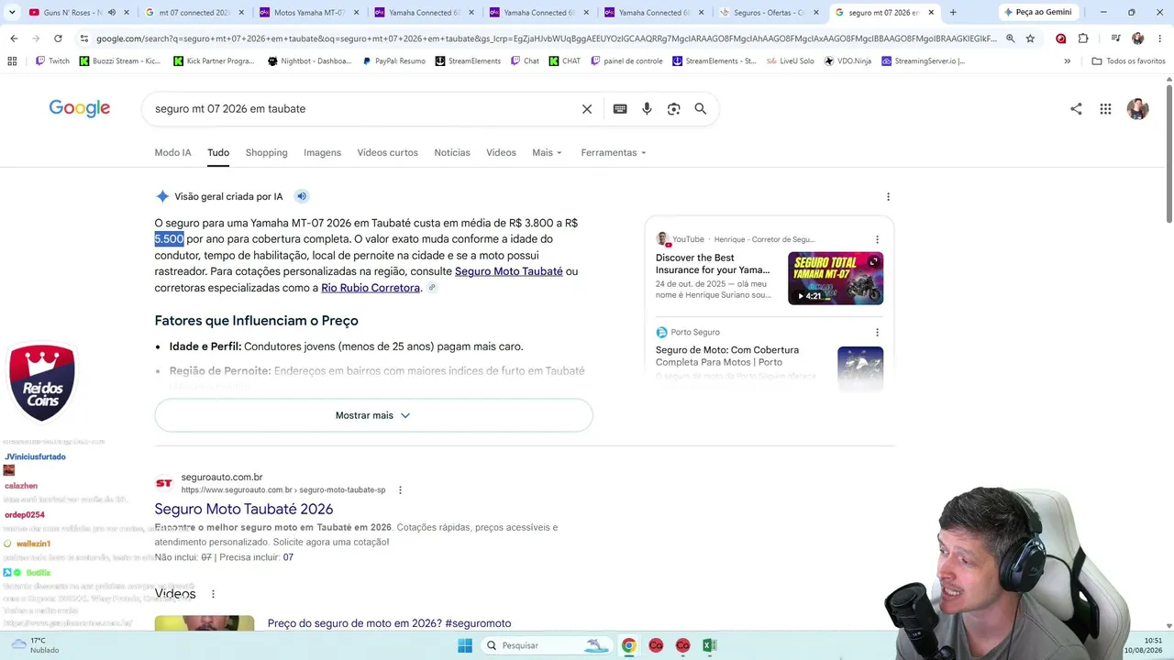
Task: Open the StreamElements bookmark
Action: tap(468, 61)
